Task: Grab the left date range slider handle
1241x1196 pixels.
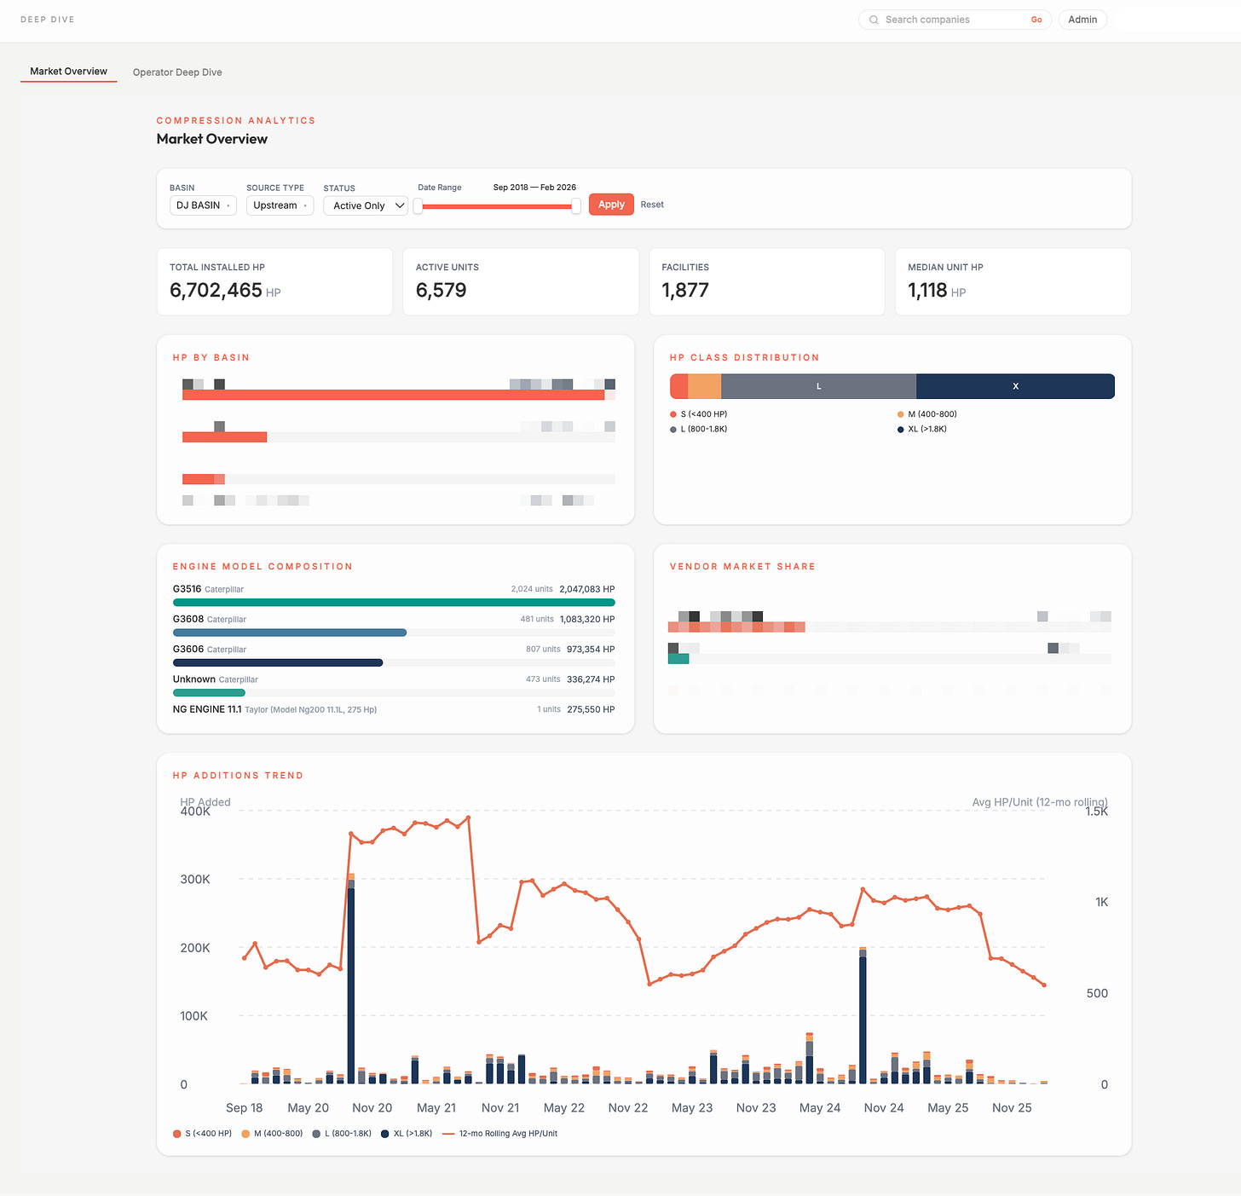Action: pyautogui.click(x=418, y=206)
